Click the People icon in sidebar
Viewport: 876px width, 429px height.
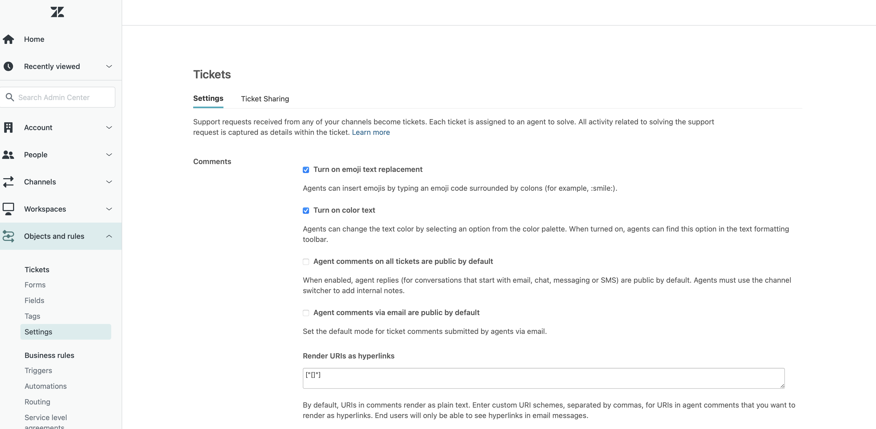coord(9,155)
